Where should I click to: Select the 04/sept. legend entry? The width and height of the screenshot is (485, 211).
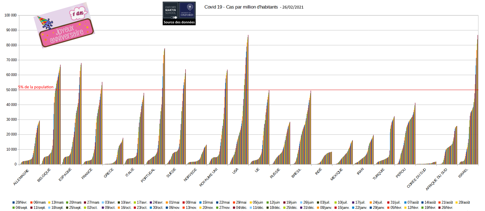pos(21,208)
